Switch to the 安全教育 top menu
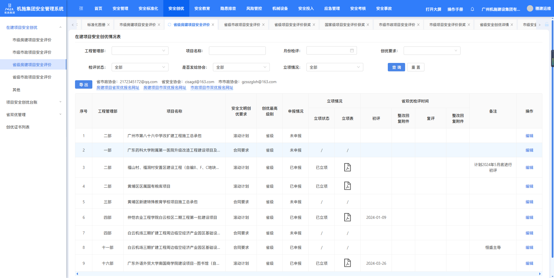554x278 pixels. [x=202, y=8]
